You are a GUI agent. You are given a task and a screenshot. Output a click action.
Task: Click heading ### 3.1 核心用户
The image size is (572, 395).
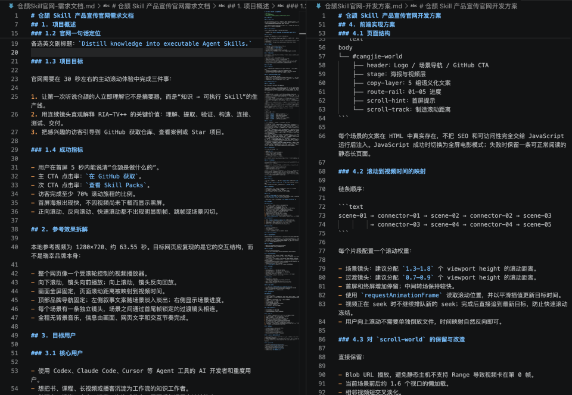[x=57, y=353]
